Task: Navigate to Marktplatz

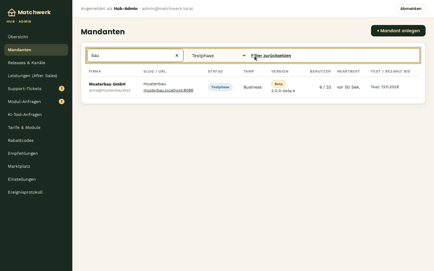Action: [x=36, y=166]
